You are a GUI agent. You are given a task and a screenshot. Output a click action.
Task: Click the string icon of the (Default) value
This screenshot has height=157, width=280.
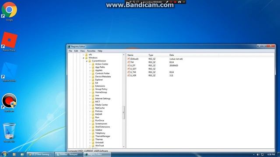129,59
